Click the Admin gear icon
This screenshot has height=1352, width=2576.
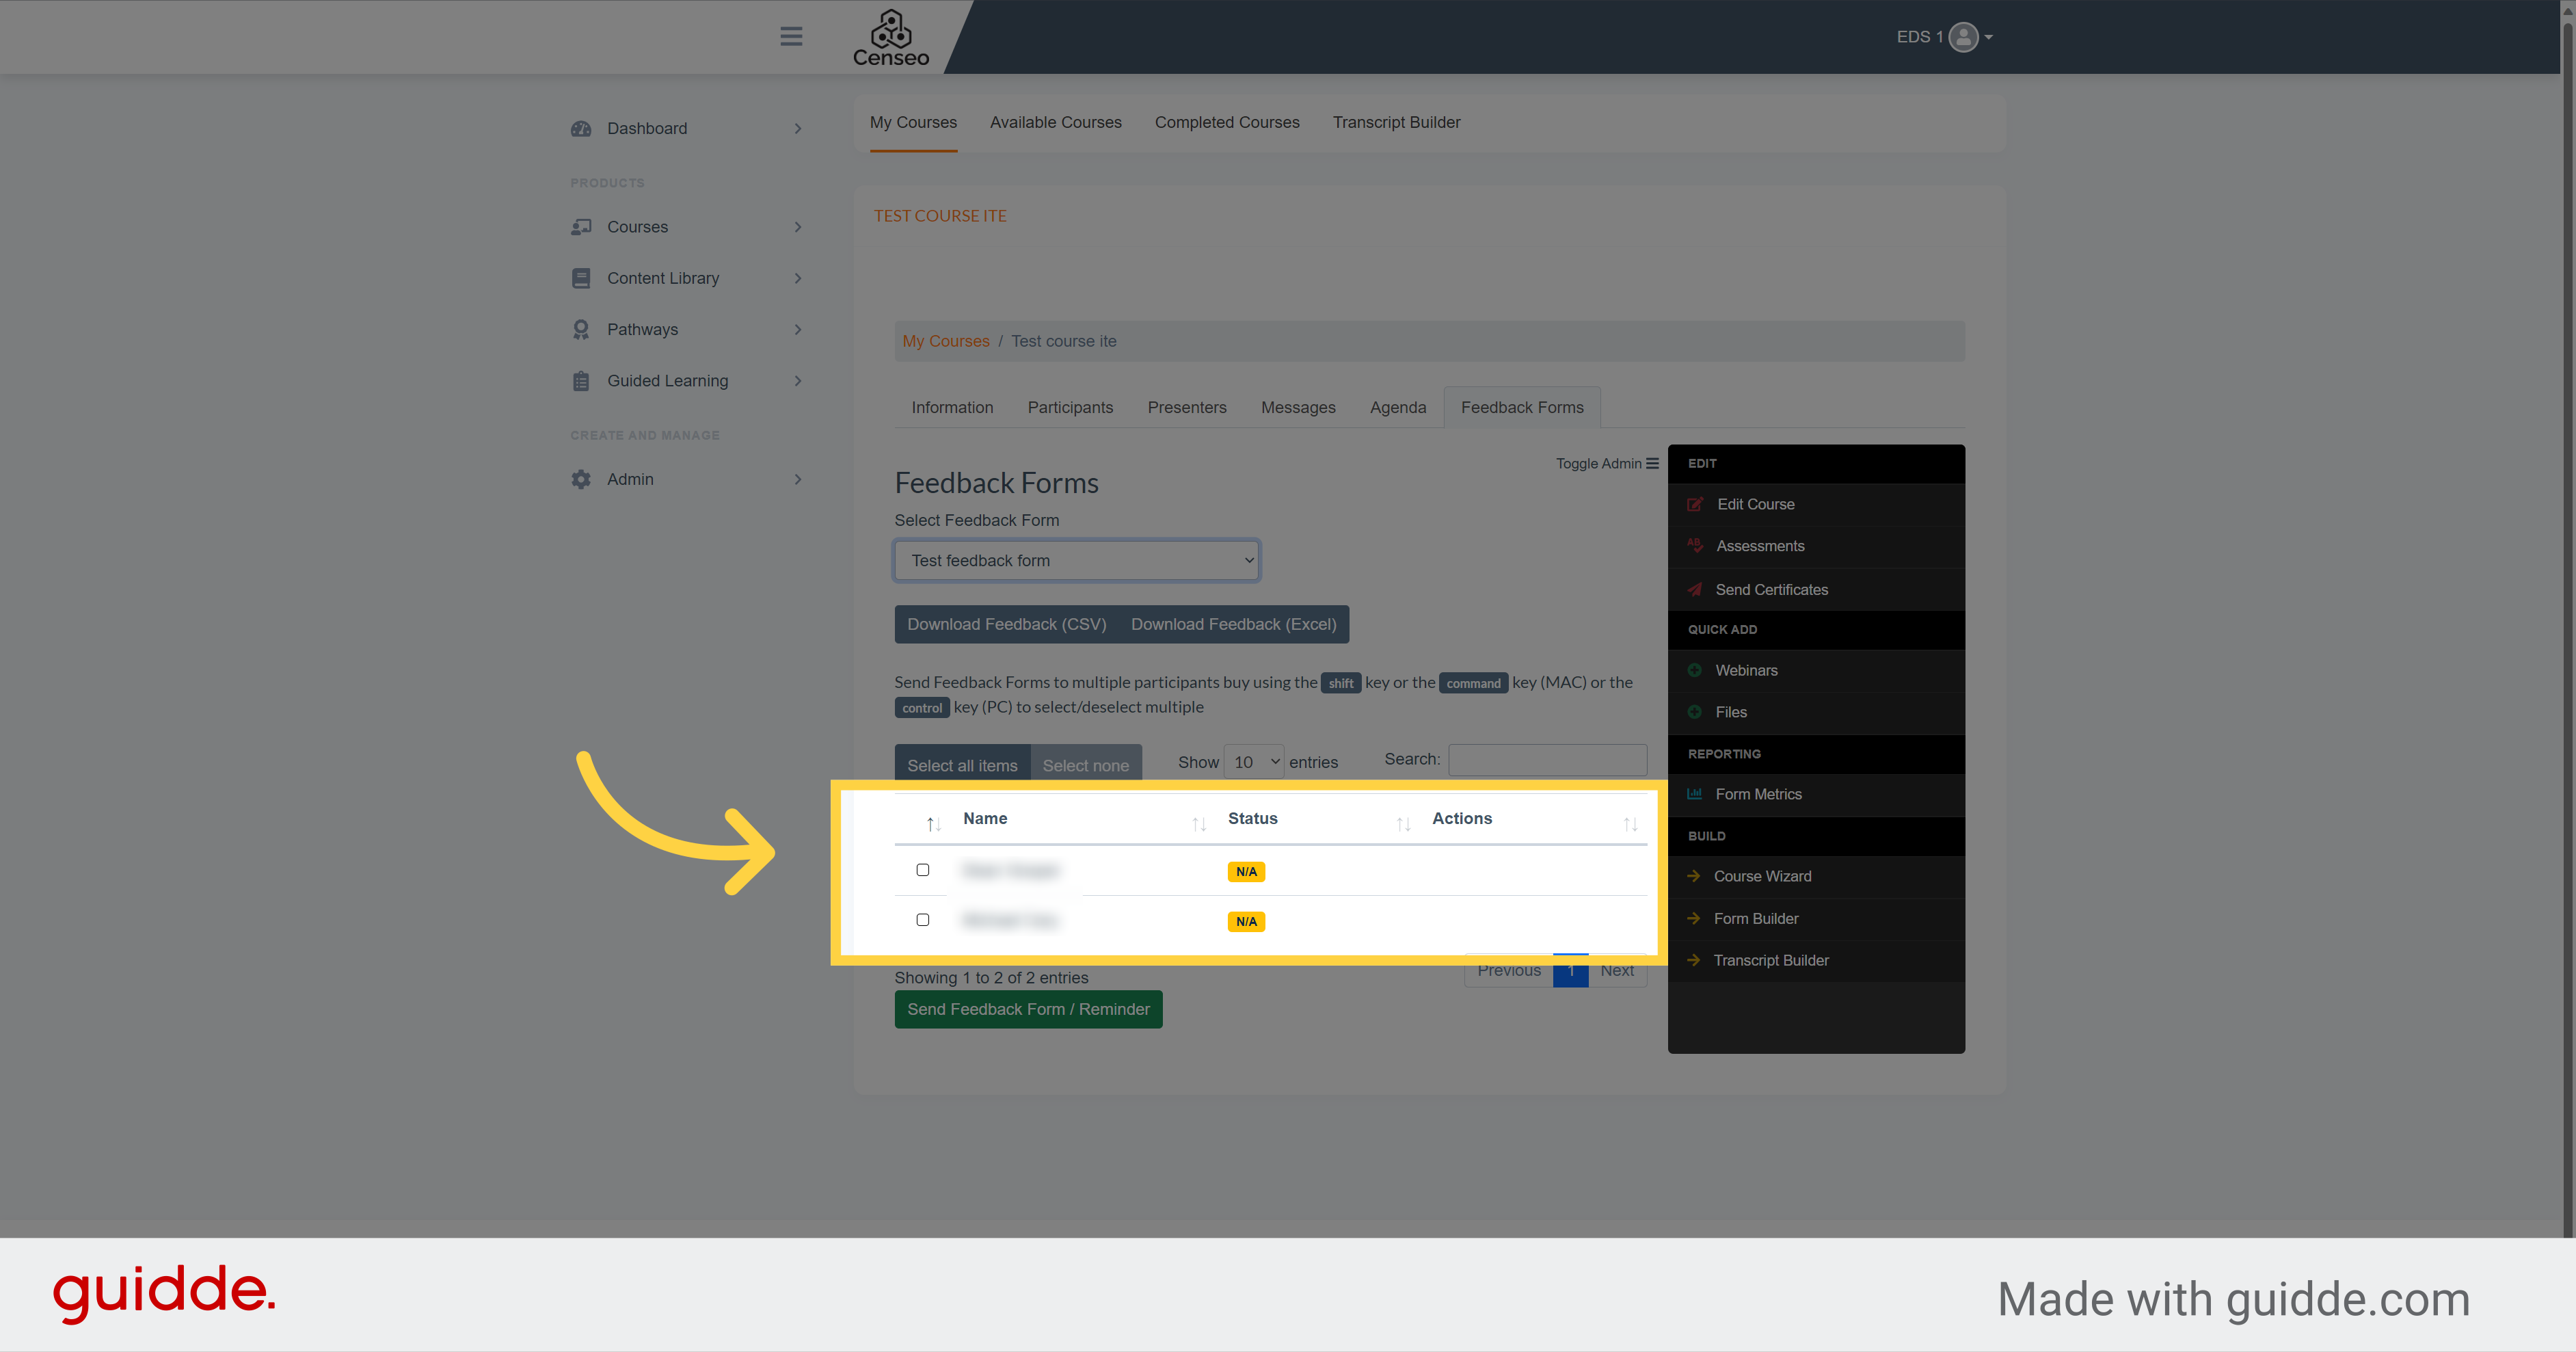pos(581,480)
